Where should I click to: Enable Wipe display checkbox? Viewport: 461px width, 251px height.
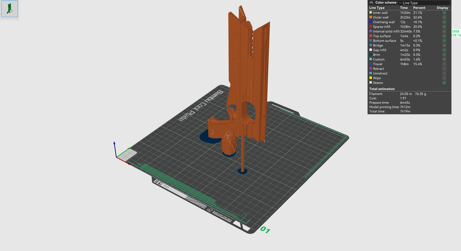444,78
